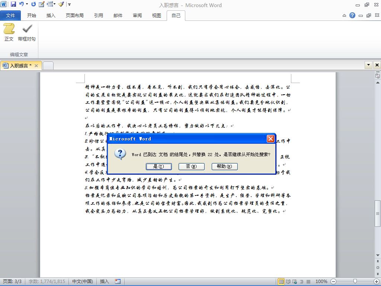Toggle the 插入 insert/overtype mode

tap(105, 282)
